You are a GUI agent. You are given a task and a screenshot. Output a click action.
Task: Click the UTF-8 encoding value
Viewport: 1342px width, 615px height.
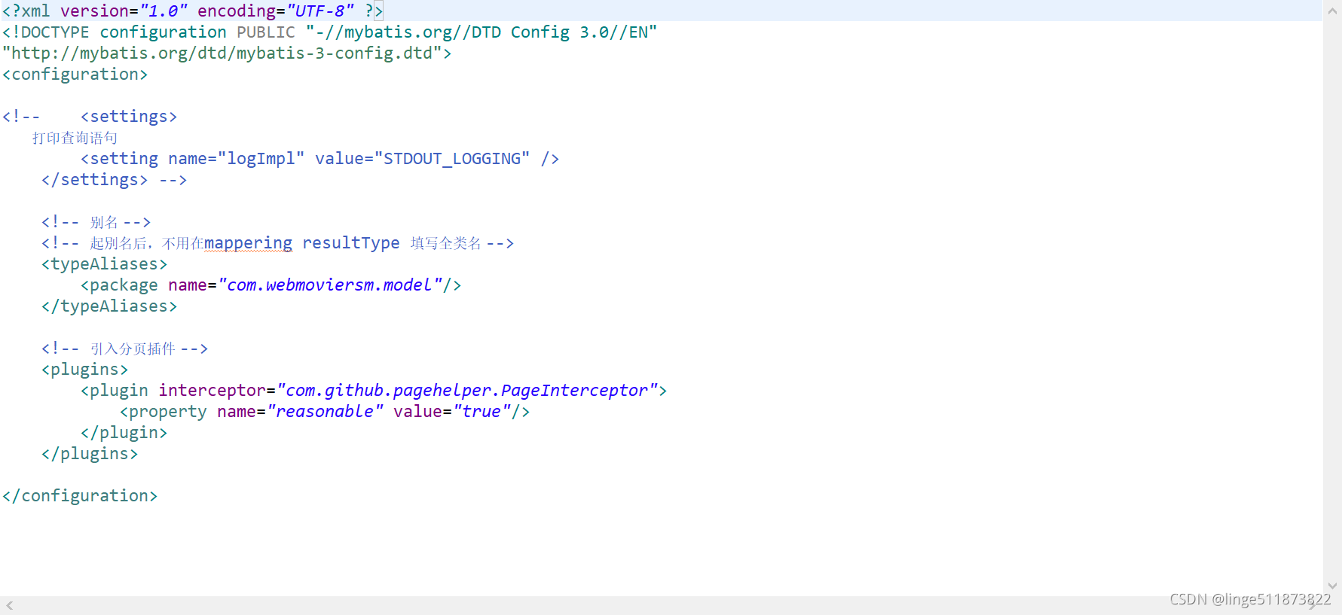(319, 11)
